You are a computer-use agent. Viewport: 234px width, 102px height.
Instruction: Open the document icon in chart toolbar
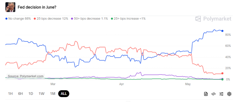tap(206, 94)
